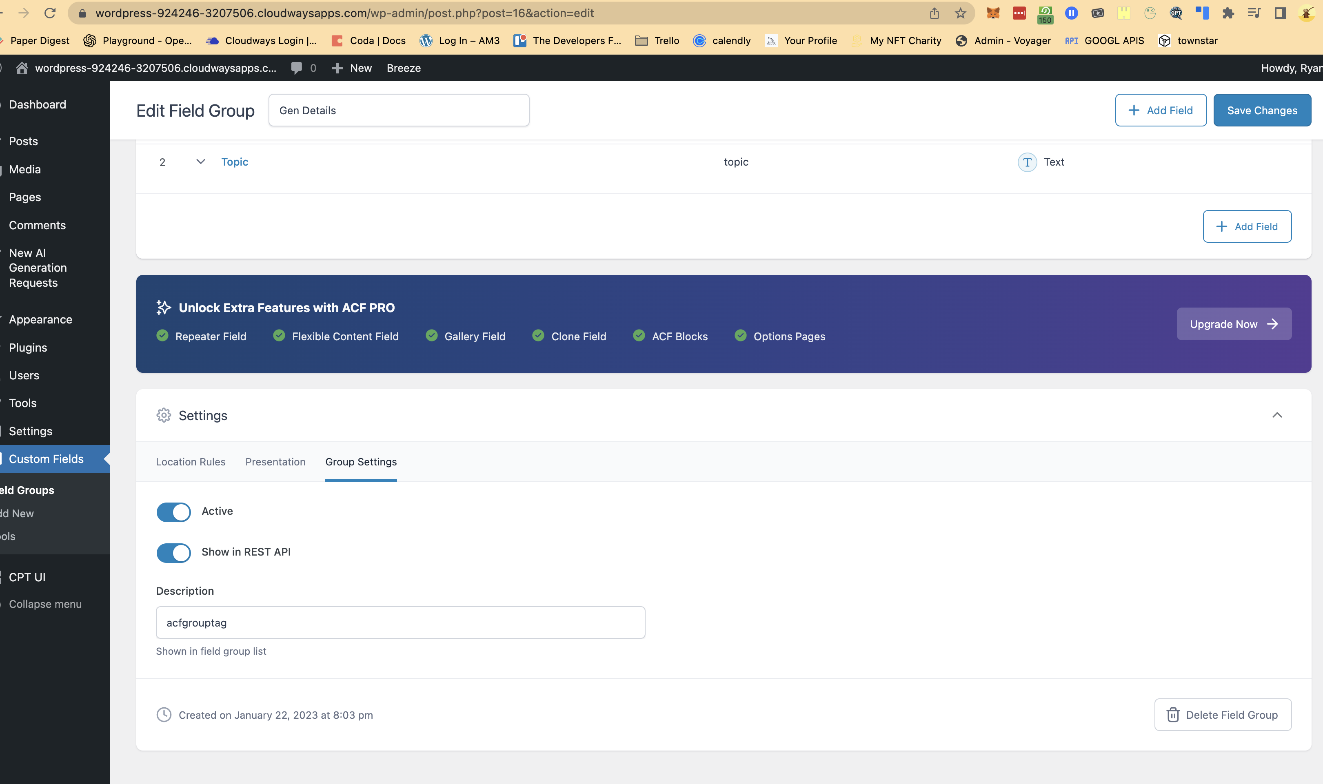Click Delete Field Group button
This screenshot has height=784, width=1323.
(x=1223, y=715)
